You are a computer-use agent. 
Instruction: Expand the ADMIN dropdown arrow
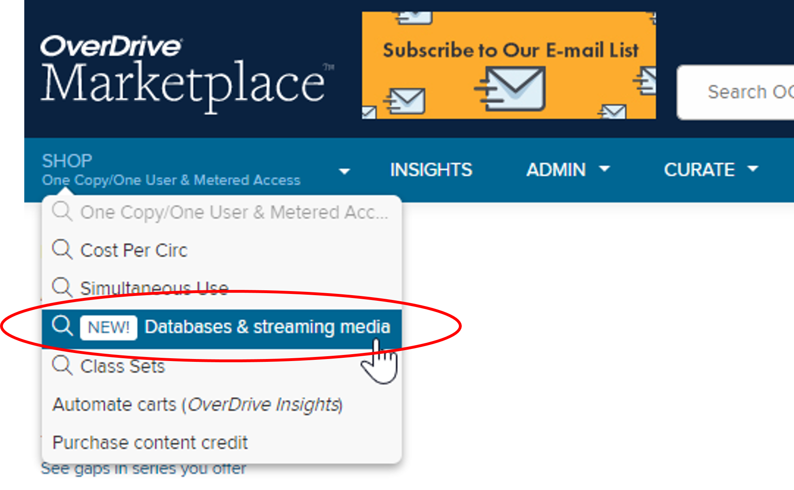[604, 169]
